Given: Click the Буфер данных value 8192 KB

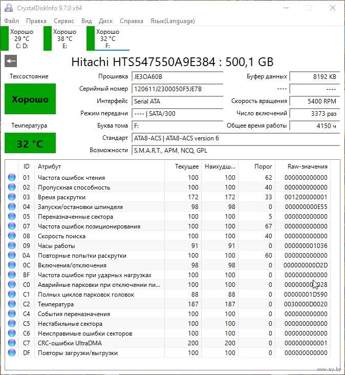Looking at the screenshot, I should click(314, 77).
